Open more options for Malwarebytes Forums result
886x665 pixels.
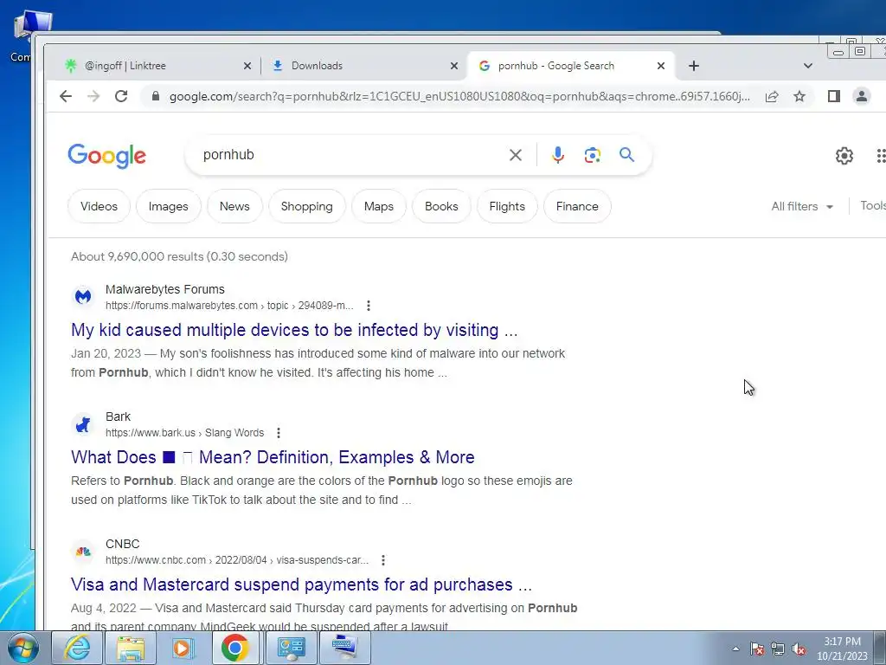pos(369,306)
